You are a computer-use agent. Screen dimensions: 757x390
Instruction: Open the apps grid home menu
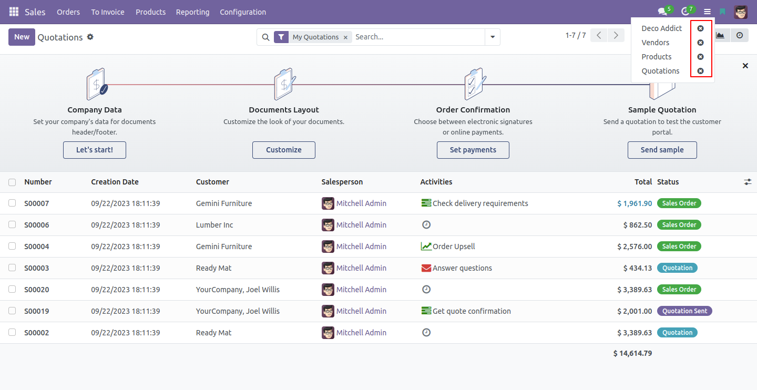(x=14, y=12)
